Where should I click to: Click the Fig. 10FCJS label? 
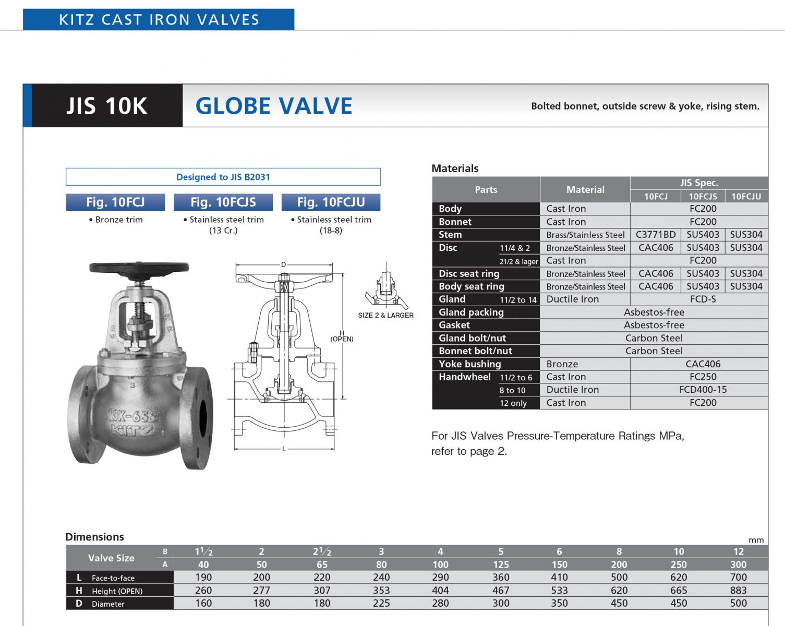point(223,202)
